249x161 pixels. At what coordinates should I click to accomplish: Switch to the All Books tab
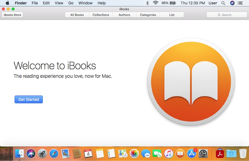coord(77,15)
